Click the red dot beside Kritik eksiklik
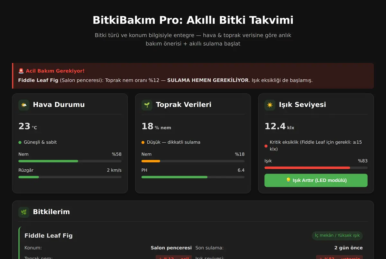Image resolution: width=386 pixels, height=259 pixels. [x=266, y=146]
